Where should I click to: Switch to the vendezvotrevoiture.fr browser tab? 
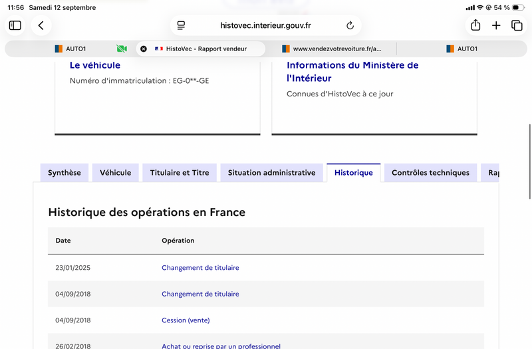332,49
